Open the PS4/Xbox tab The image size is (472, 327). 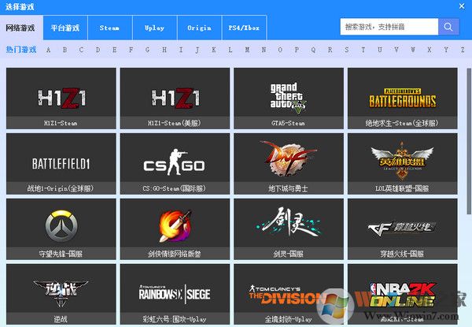click(244, 28)
